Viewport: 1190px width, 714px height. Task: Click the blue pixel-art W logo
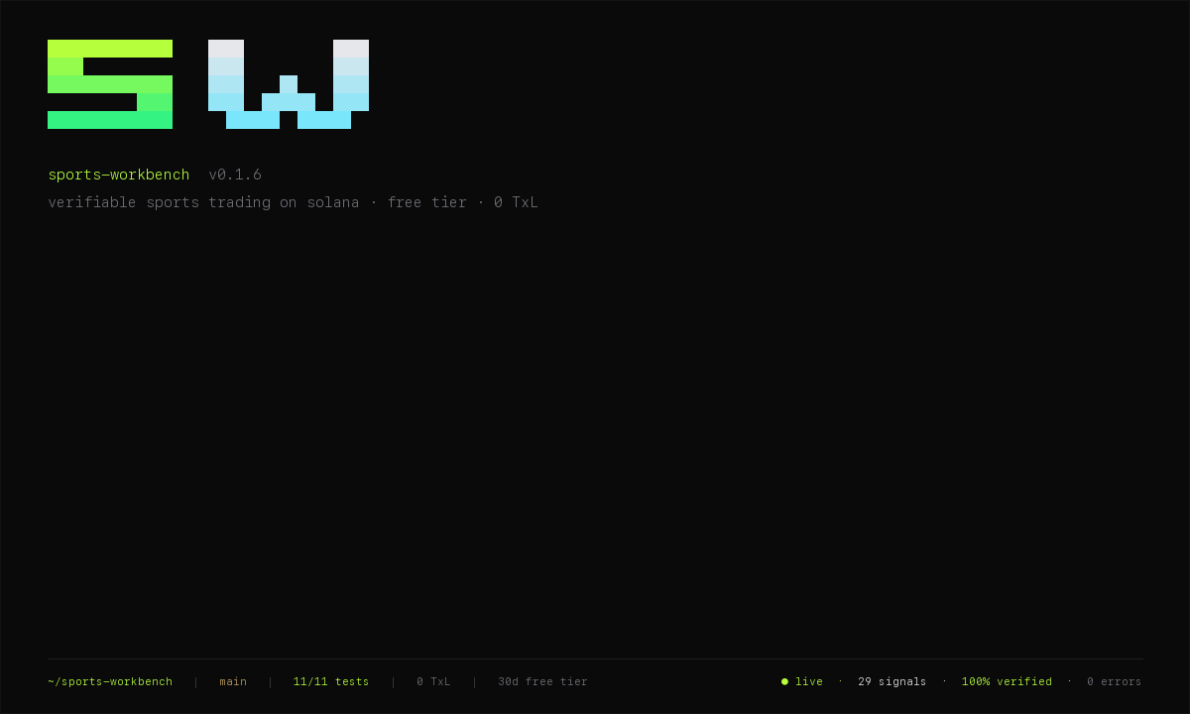pyautogui.click(x=289, y=84)
